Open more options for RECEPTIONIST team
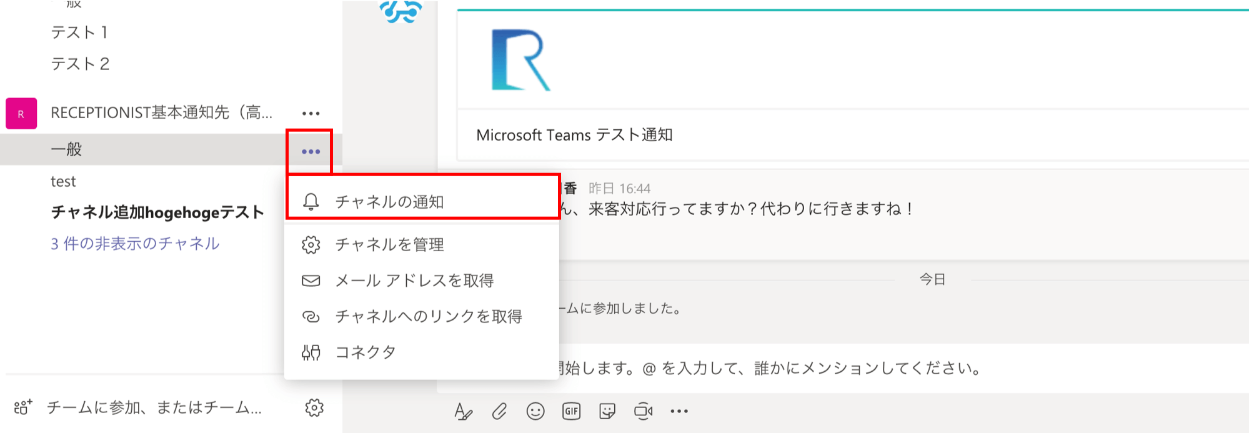 tap(311, 114)
